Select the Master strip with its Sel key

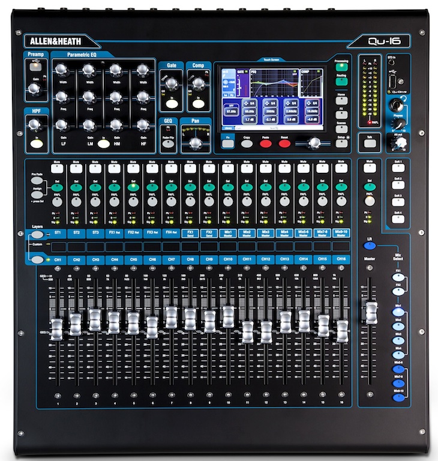(370, 187)
